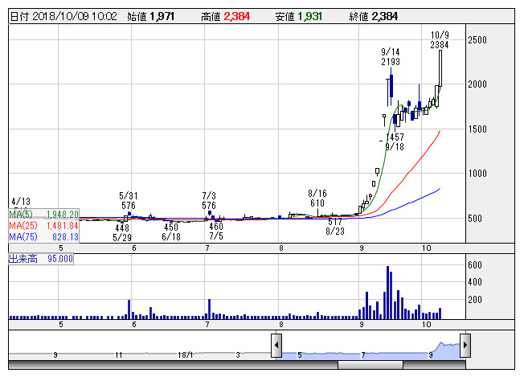Click the 出来高 95,000 volume label
The height and width of the screenshot is (377, 524).
click(40, 259)
